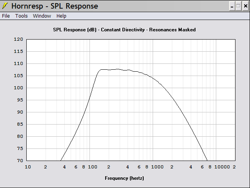Click the 120 dB axis label
Screen dimensions: 250x188
18,39
